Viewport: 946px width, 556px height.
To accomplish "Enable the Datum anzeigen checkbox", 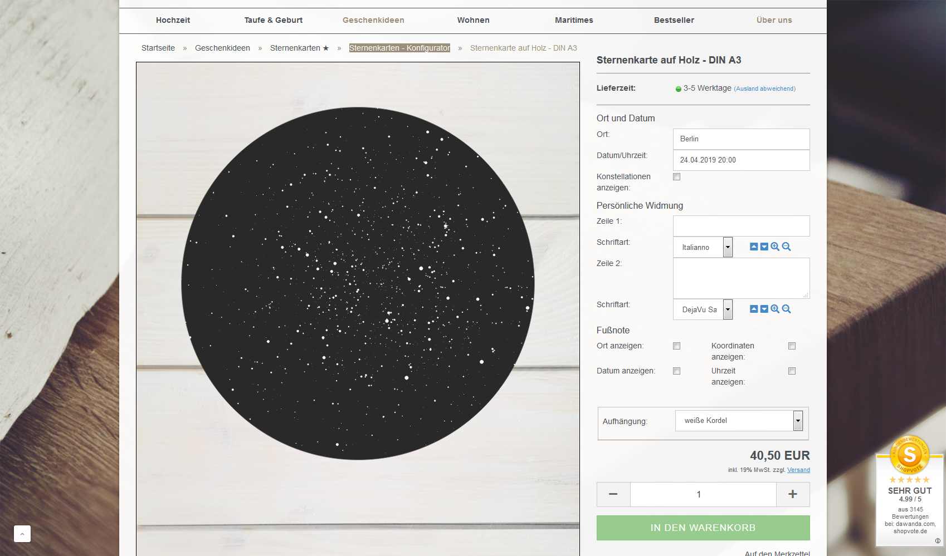I will (x=676, y=371).
